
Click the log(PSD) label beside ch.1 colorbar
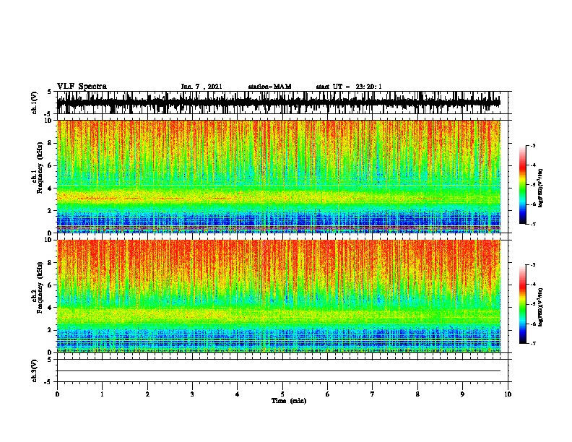[x=541, y=188]
